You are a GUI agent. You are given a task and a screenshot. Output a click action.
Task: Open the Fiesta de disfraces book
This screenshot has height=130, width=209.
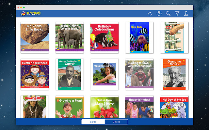point(35,74)
